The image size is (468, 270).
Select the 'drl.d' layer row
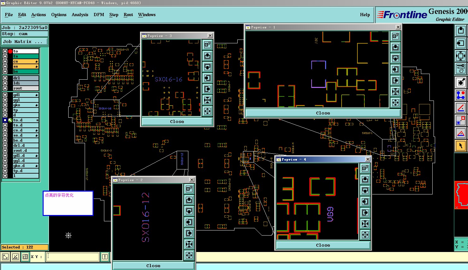[26, 145]
